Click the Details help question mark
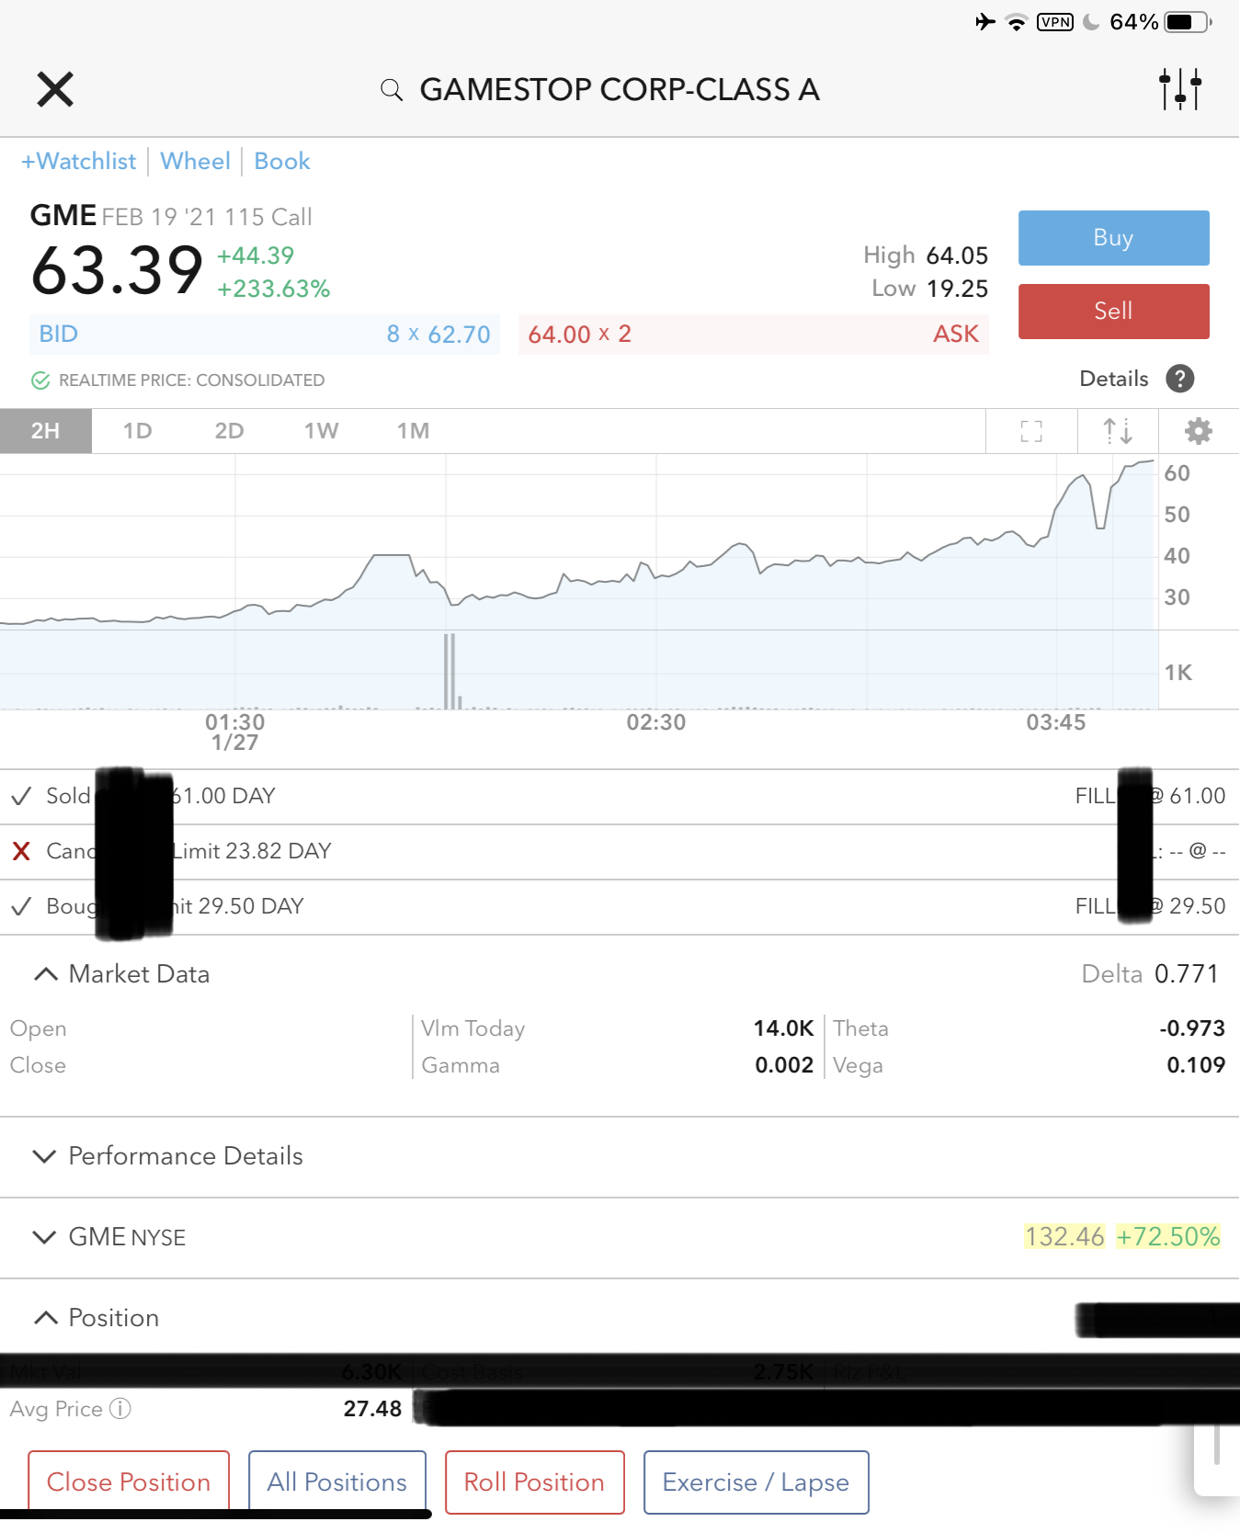Image resolution: width=1240 pixels, height=1533 pixels. tap(1179, 379)
